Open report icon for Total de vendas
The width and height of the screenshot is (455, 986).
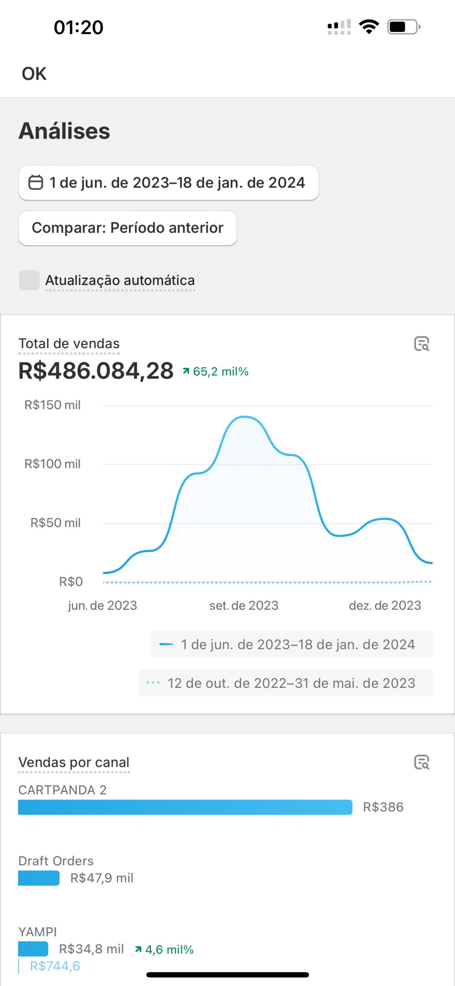[x=422, y=344]
